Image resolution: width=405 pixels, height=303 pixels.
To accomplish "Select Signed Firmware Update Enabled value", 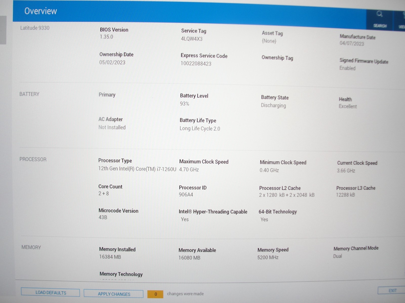I will tap(347, 68).
